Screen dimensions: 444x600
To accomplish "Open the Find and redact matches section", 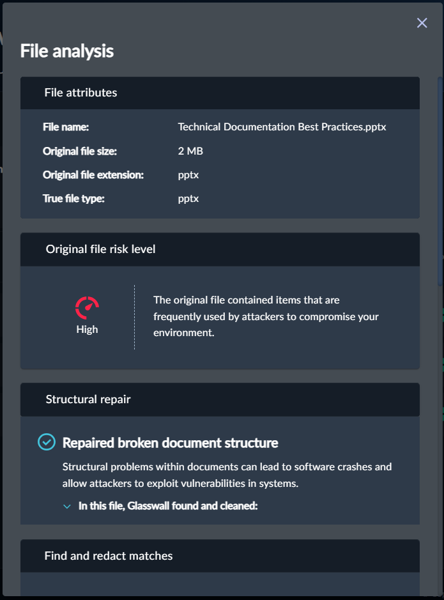I will click(109, 556).
